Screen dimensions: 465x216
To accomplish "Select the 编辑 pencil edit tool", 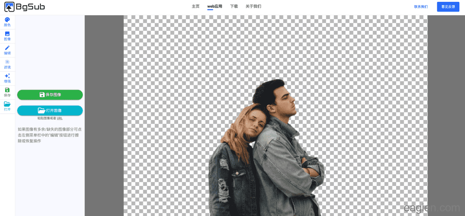I will (7, 50).
